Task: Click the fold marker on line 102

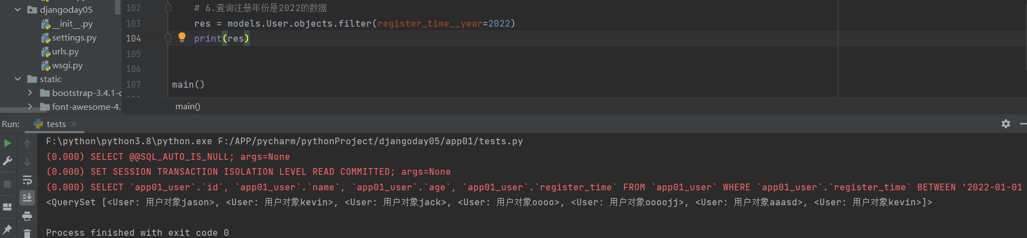Action: click(168, 8)
